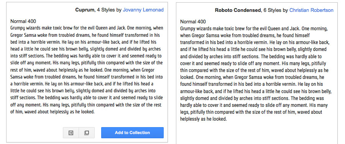Click inside the Cuprum sample paragraph
345x144 pixels.
pos(87,70)
